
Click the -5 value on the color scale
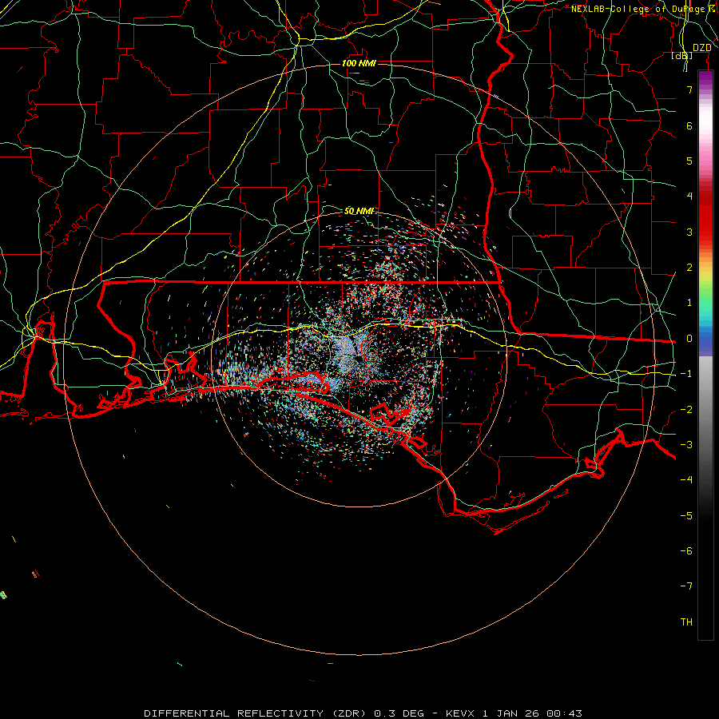(686, 516)
